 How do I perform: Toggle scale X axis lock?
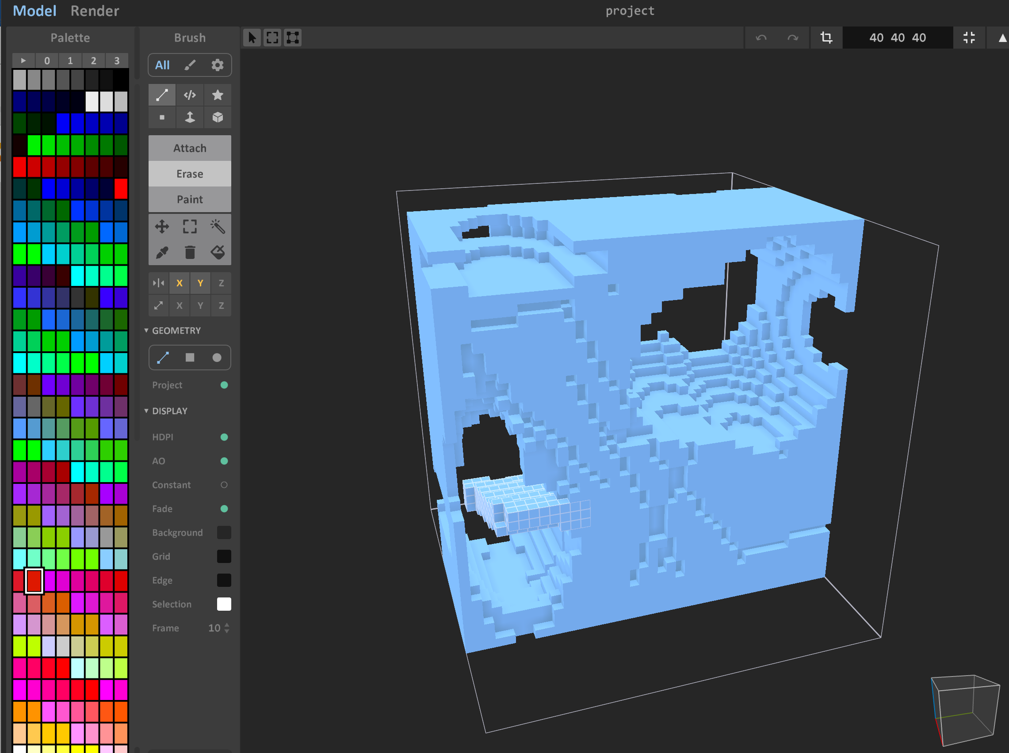coord(179,305)
